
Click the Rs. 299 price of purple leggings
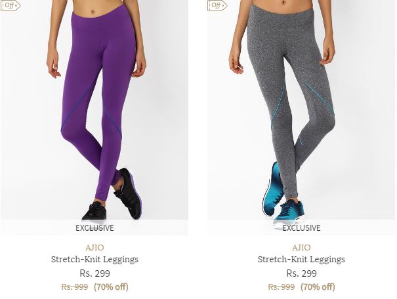(94, 273)
